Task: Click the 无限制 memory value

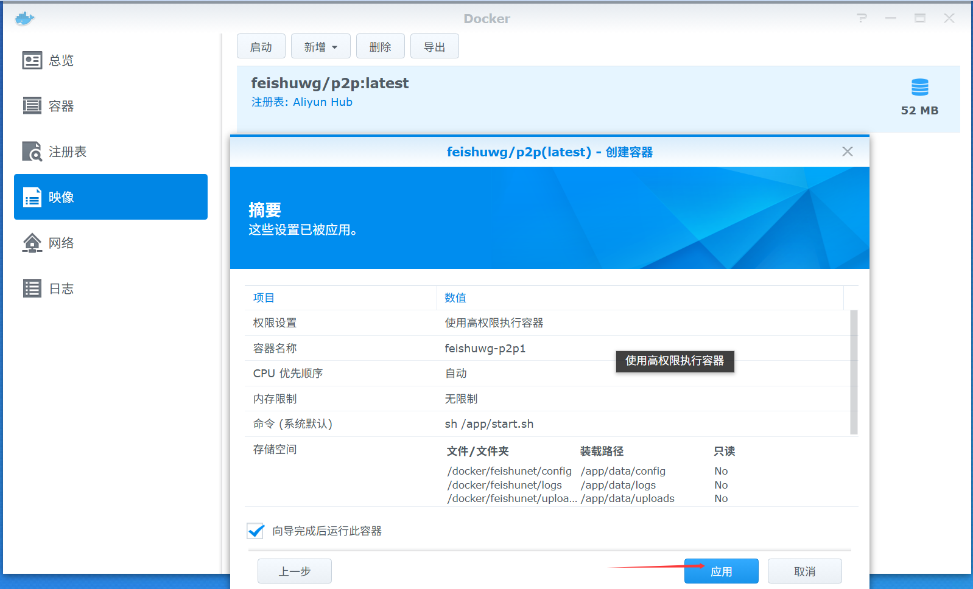Action: (462, 399)
